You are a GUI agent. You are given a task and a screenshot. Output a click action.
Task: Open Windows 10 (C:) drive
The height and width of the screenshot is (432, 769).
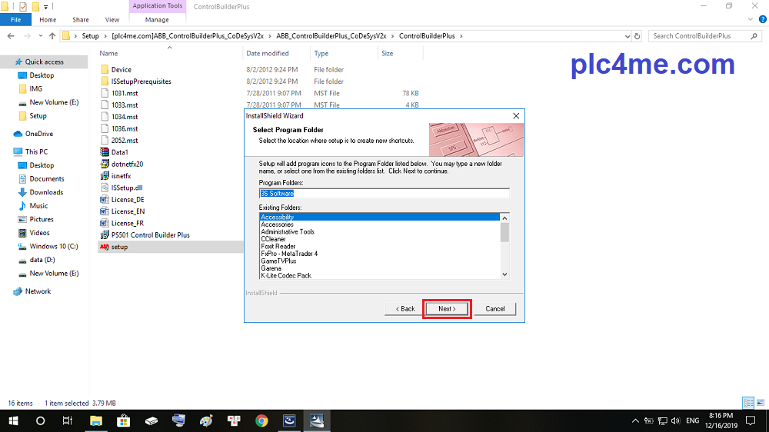(54, 246)
